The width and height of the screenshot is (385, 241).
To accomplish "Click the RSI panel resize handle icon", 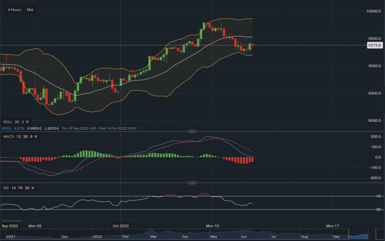I will pos(192,183).
